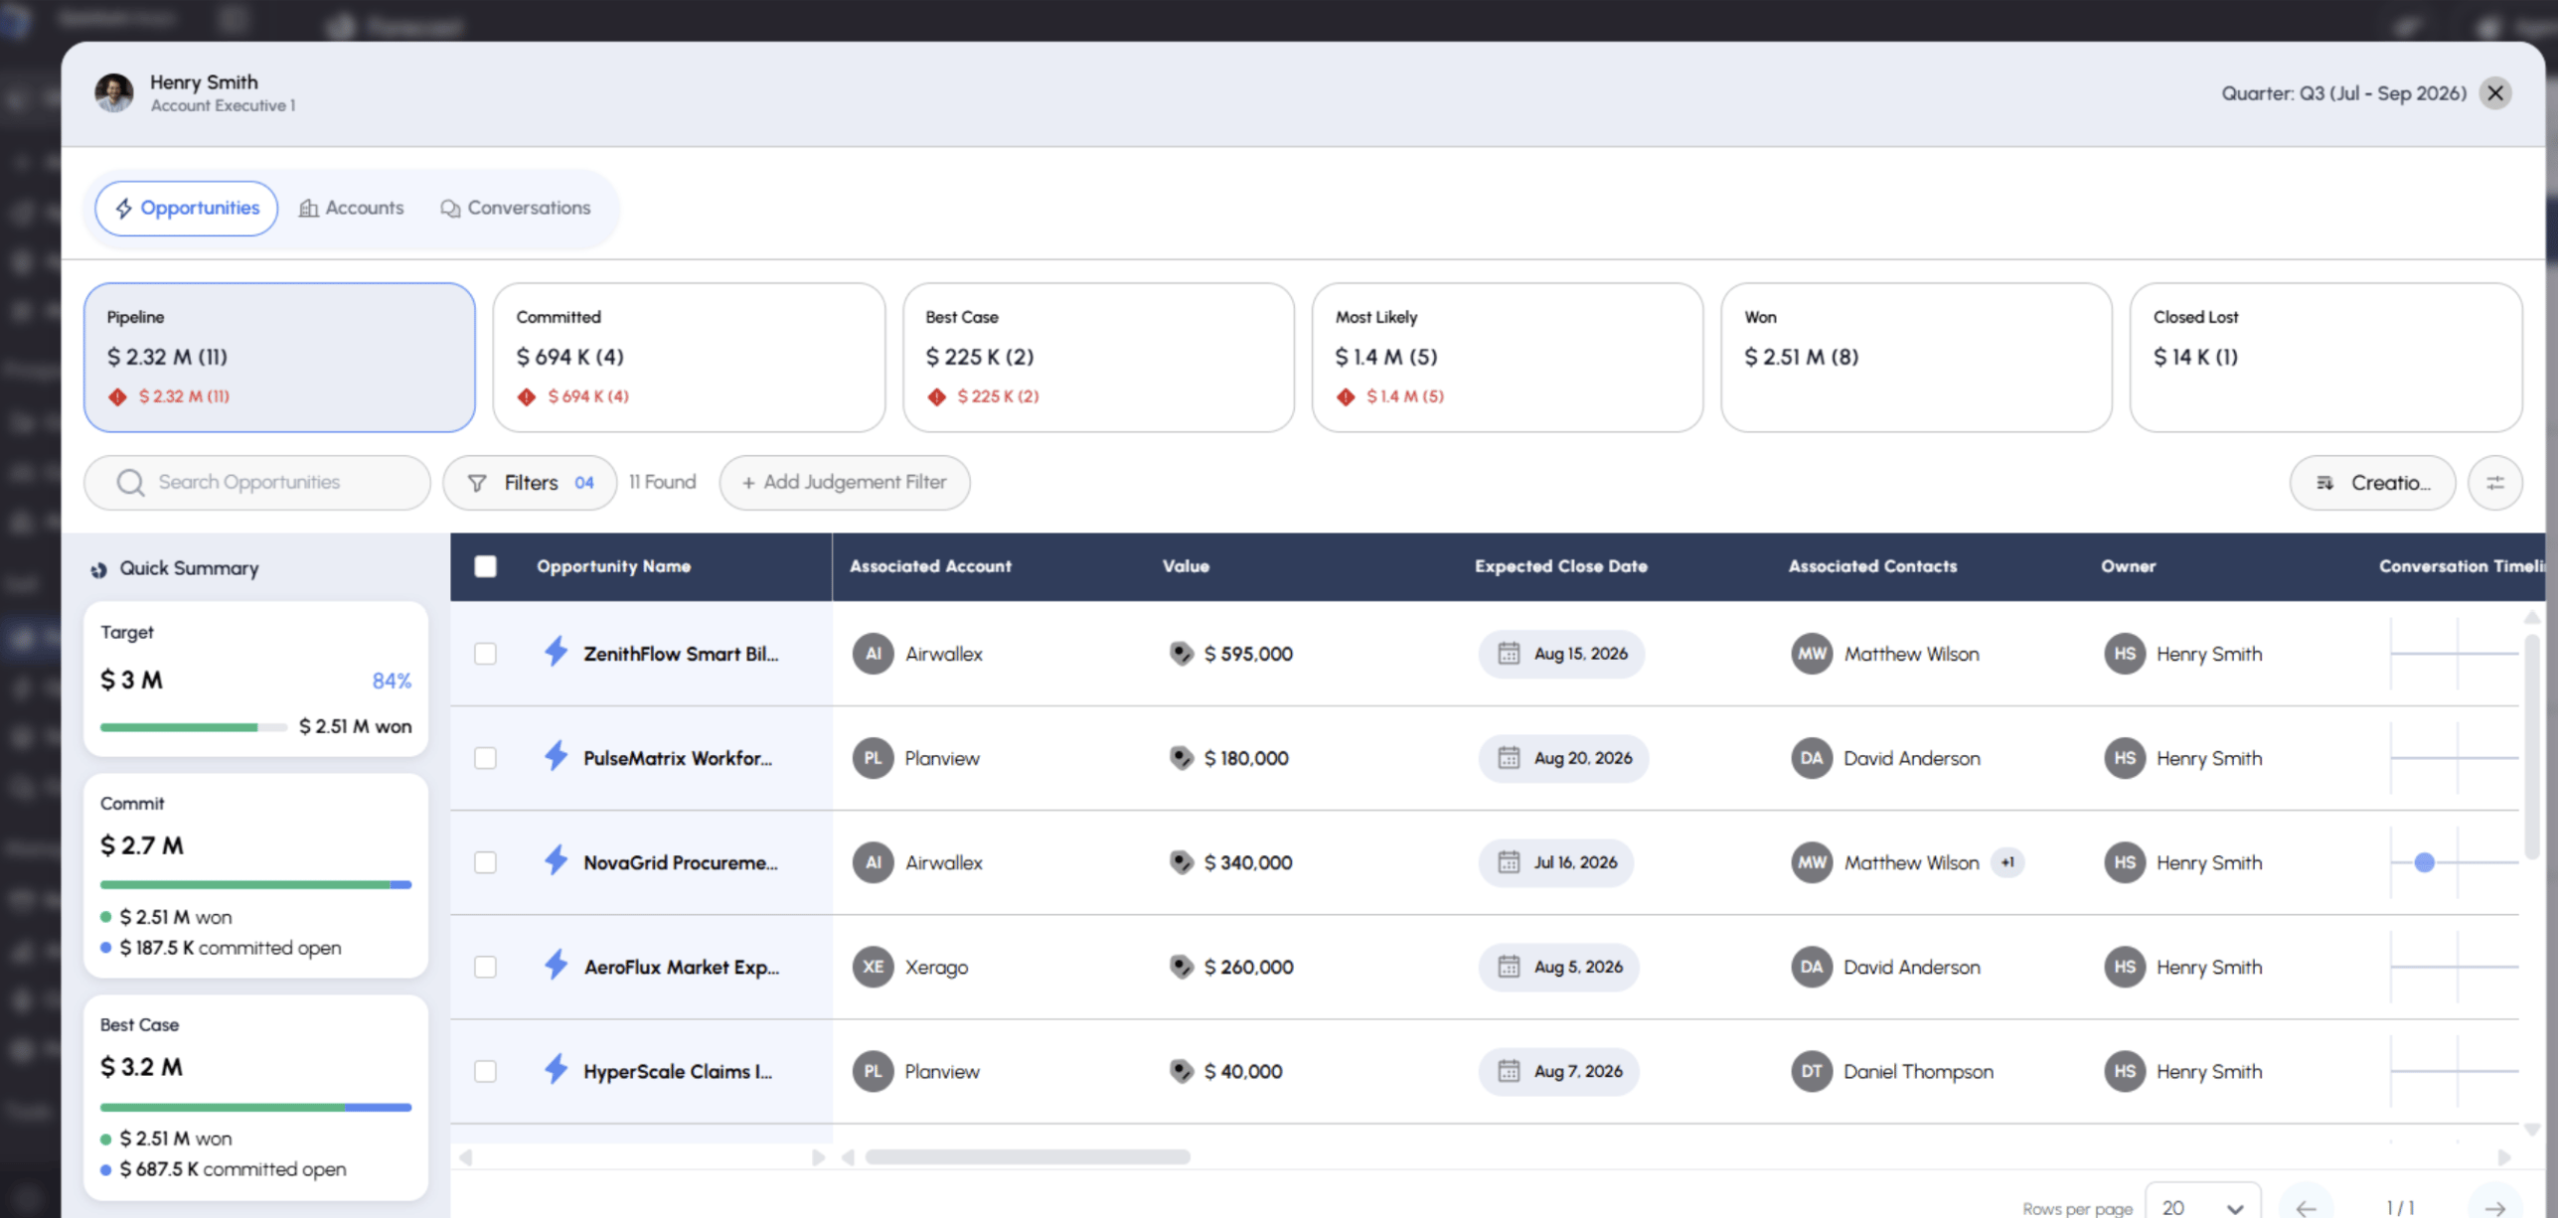Click Add Judgement Filter
Viewport: 2558px width, 1218px height.
point(845,482)
